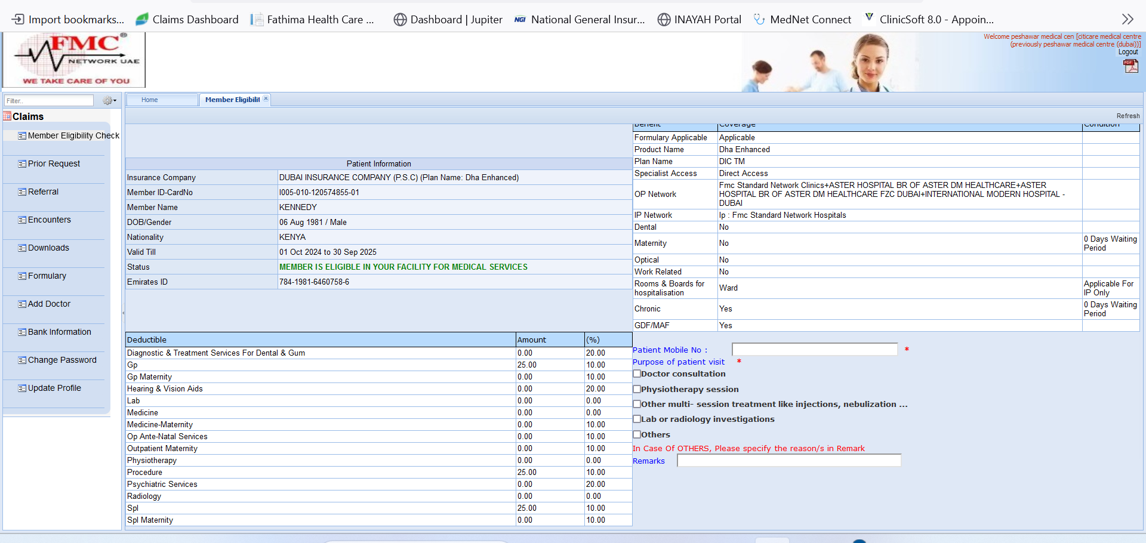Check the Doctor consultation checkbox
1146x543 pixels.
point(637,374)
